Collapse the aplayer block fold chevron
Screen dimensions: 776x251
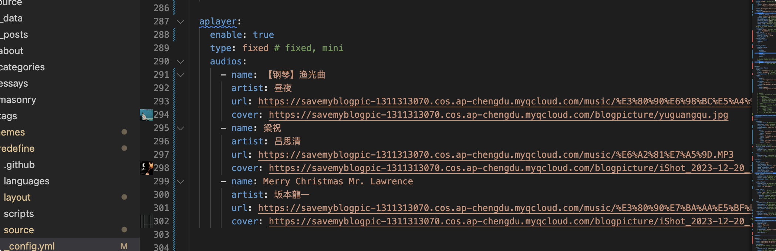click(180, 21)
